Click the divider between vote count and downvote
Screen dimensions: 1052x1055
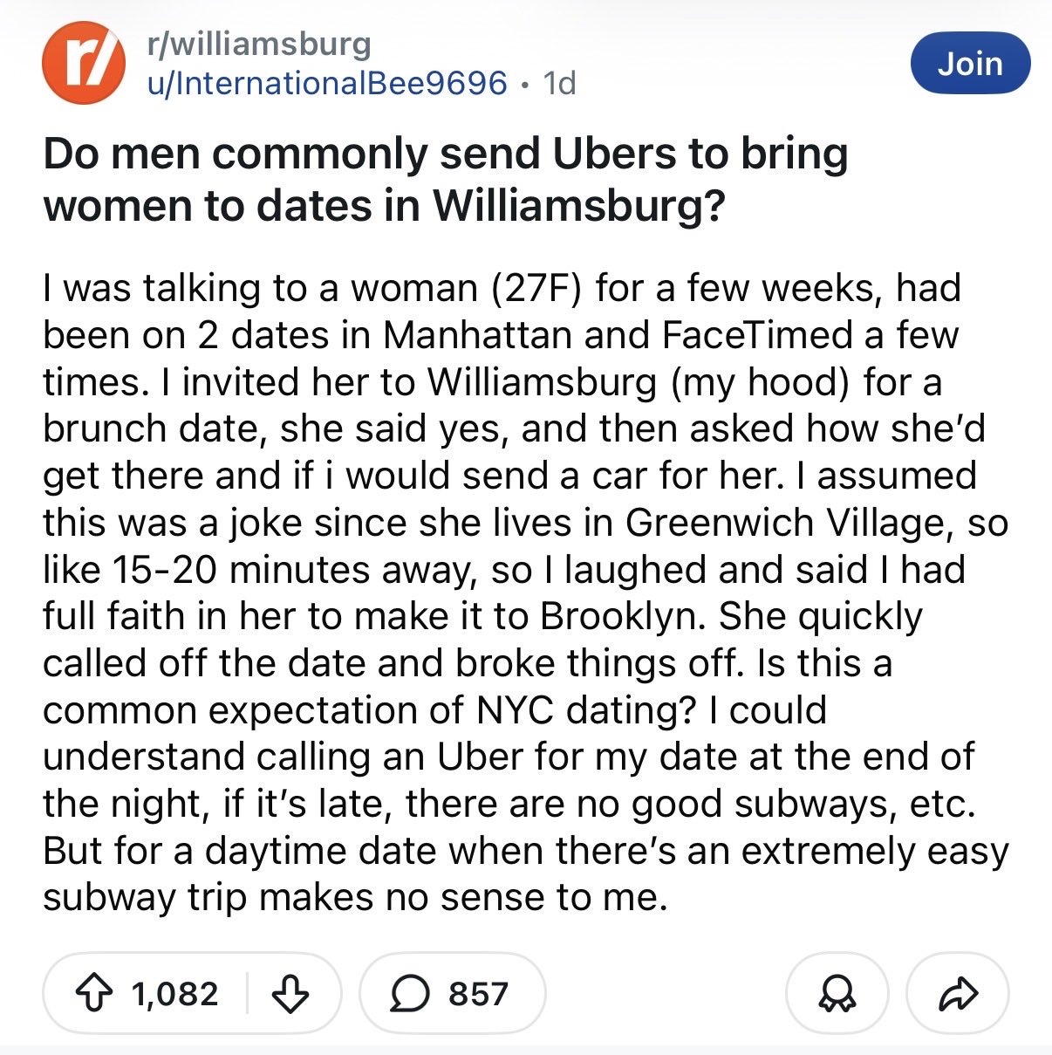(x=248, y=993)
